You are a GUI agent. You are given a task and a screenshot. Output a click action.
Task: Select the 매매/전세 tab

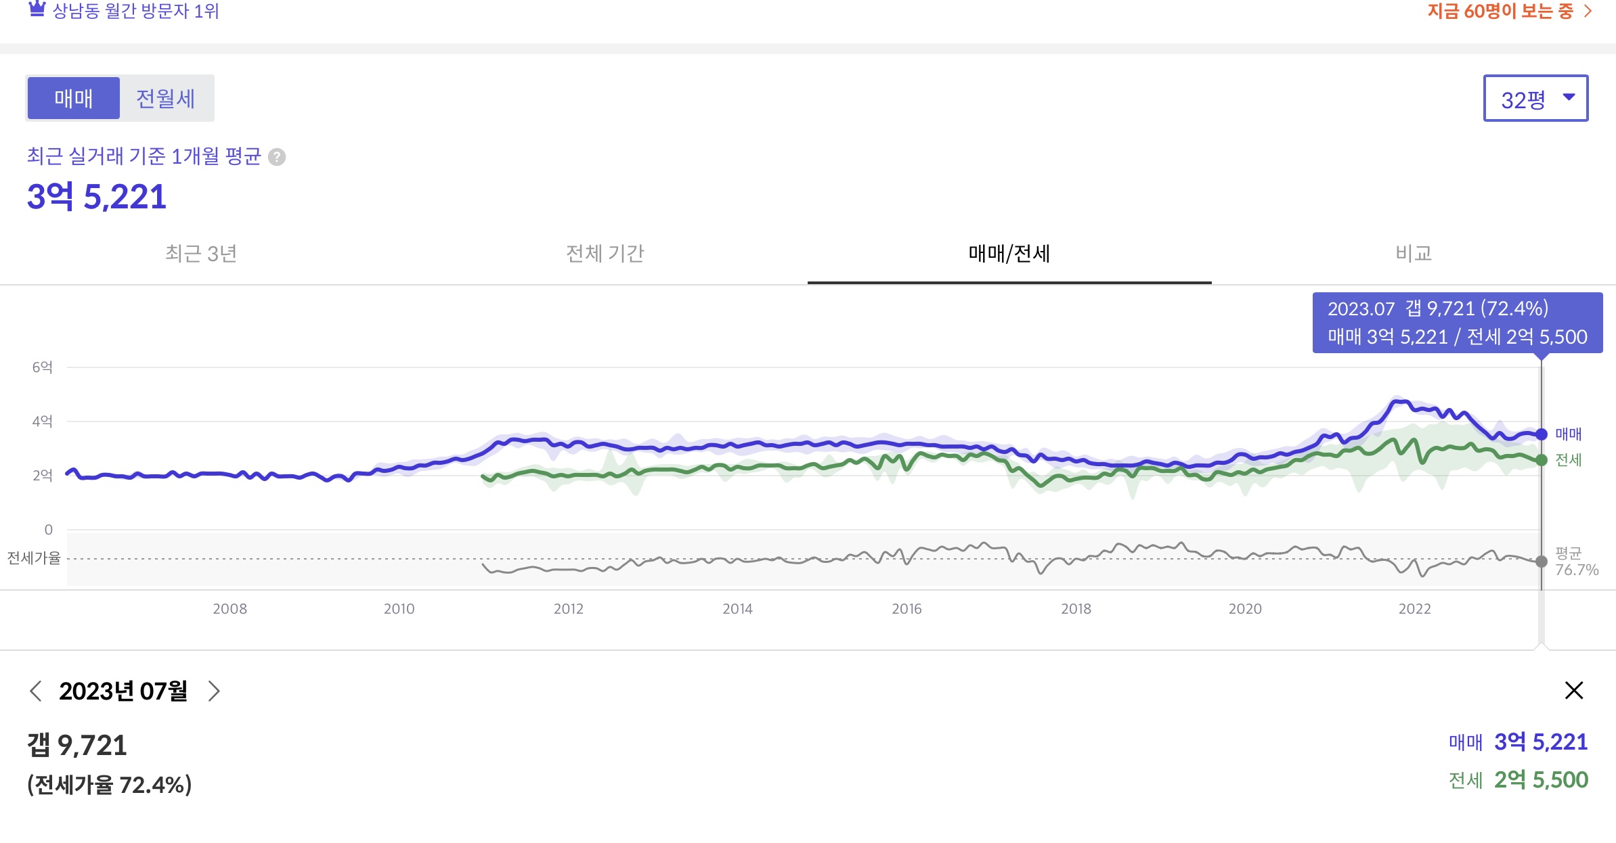(1009, 253)
